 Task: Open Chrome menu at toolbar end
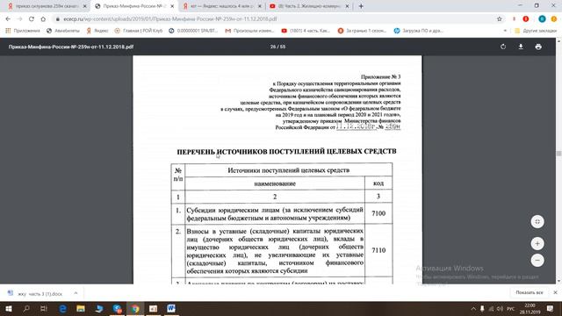pyautogui.click(x=554, y=19)
